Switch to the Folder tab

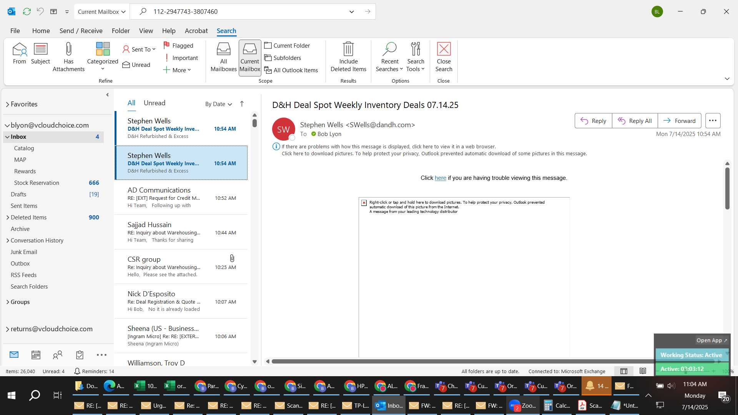coord(121,31)
